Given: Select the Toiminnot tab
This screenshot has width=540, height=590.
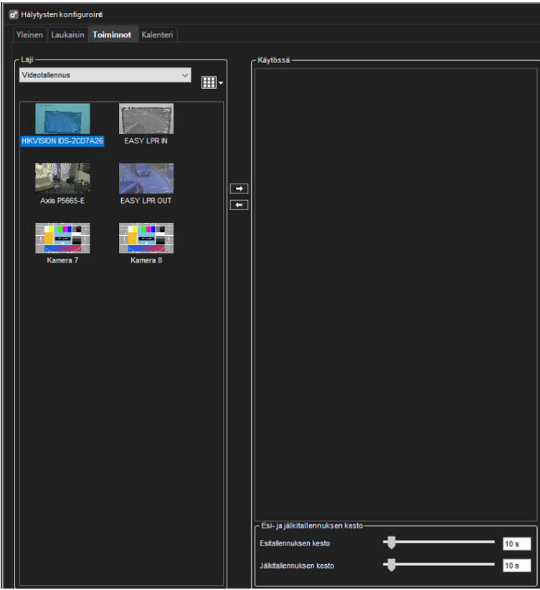Looking at the screenshot, I should pyautogui.click(x=111, y=34).
